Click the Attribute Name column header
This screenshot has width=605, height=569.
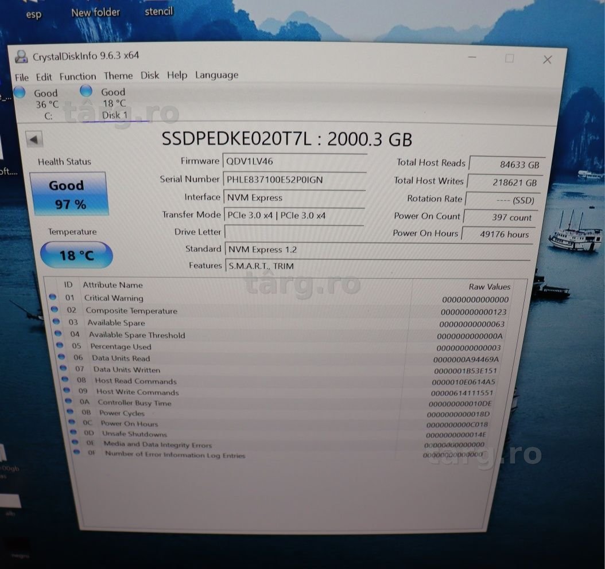tap(113, 285)
